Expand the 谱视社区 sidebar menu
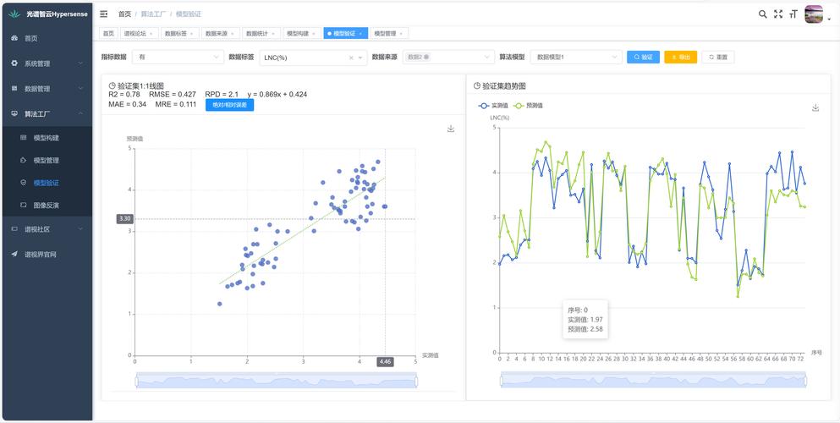Image resolution: width=840 pixels, height=423 pixels. tap(47, 229)
